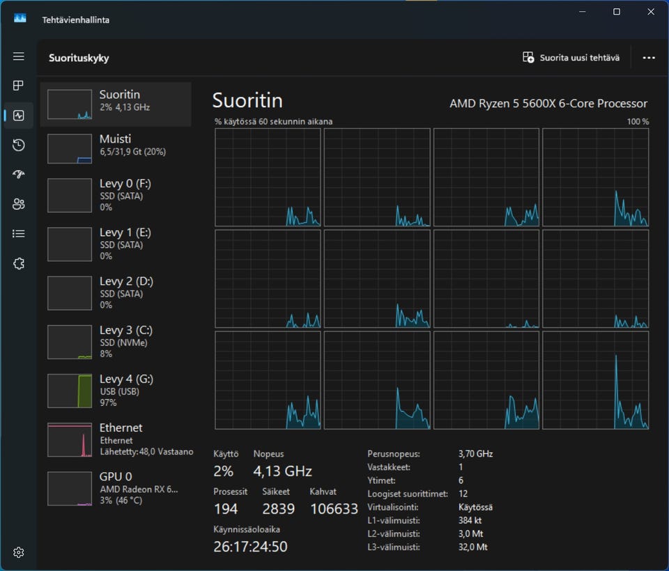The height and width of the screenshot is (571, 669).
Task: Click the Task Manager app icon
Action: [20, 19]
